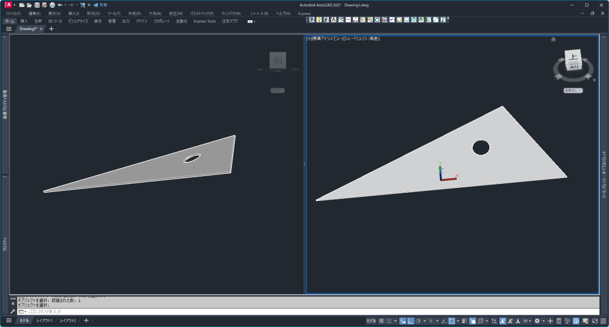Click the workspace switching gear icon

pos(537,321)
